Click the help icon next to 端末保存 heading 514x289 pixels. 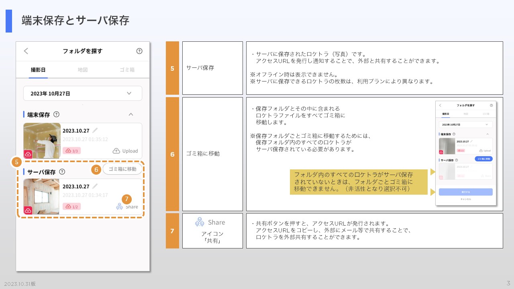pos(57,114)
